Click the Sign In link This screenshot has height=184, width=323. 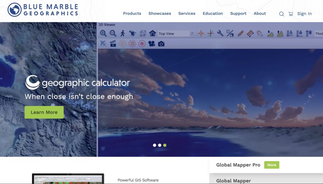point(304,14)
